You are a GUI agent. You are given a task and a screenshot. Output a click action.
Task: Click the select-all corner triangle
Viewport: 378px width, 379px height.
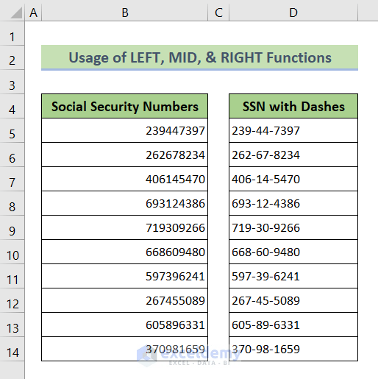coord(16,13)
